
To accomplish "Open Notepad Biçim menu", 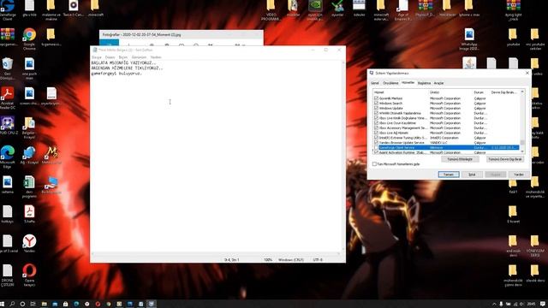I will coord(123,57).
